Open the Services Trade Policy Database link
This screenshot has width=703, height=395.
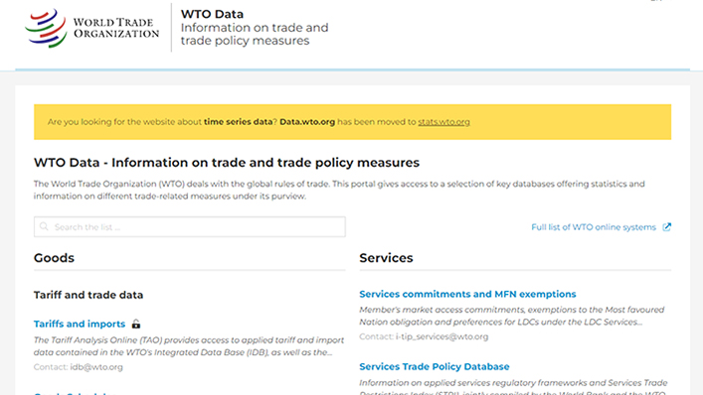435,366
